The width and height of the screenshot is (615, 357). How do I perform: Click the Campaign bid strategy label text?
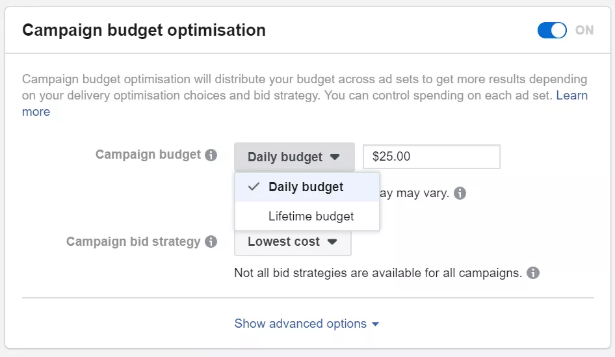tap(133, 242)
